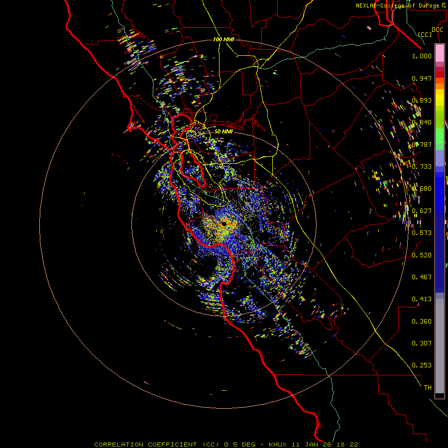Pick the lavender segment of the color bar
Screen dimensions: 448x448
click(x=440, y=158)
